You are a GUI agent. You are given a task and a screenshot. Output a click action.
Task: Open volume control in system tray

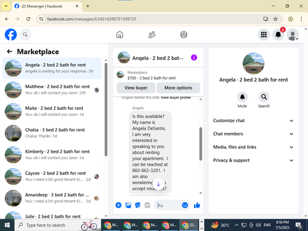click(x=258, y=225)
